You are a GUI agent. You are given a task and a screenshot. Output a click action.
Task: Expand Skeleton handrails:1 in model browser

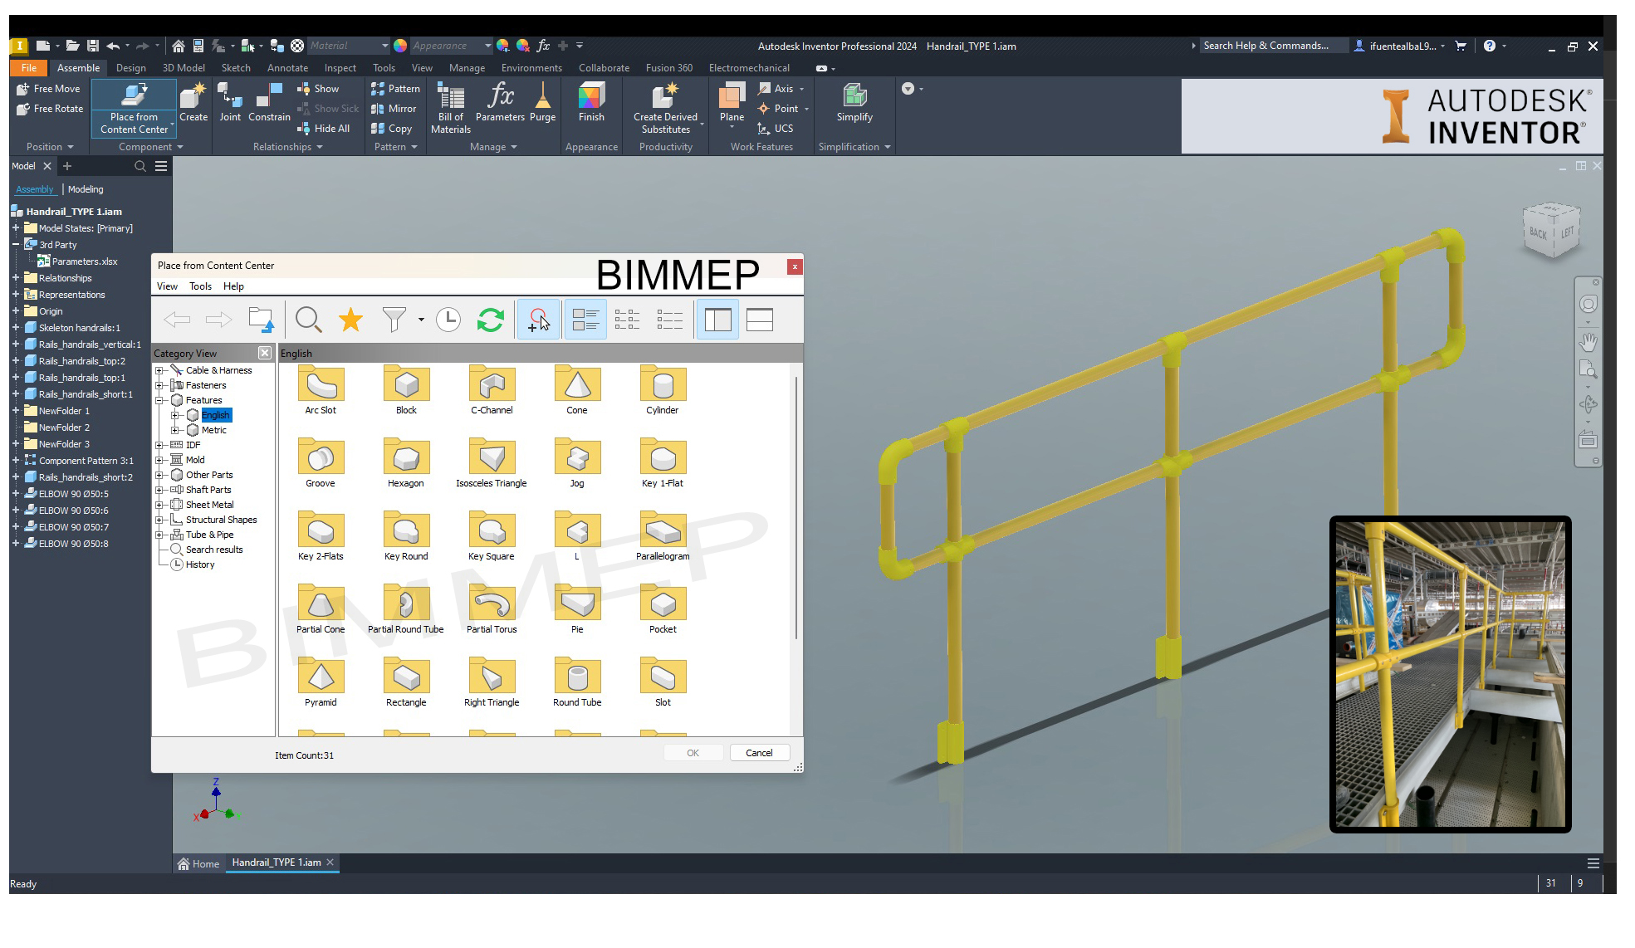(16, 328)
